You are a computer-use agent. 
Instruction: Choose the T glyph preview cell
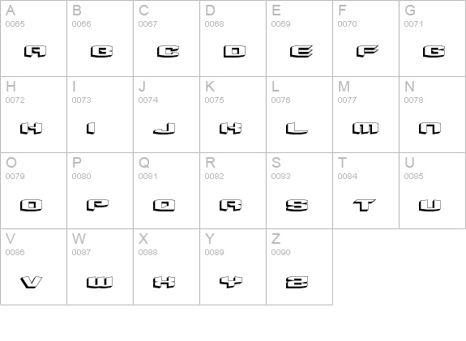[x=366, y=190]
